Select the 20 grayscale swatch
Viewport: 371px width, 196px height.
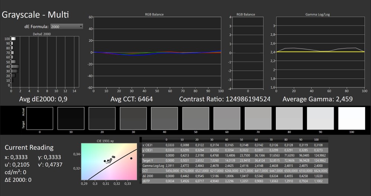102,119
